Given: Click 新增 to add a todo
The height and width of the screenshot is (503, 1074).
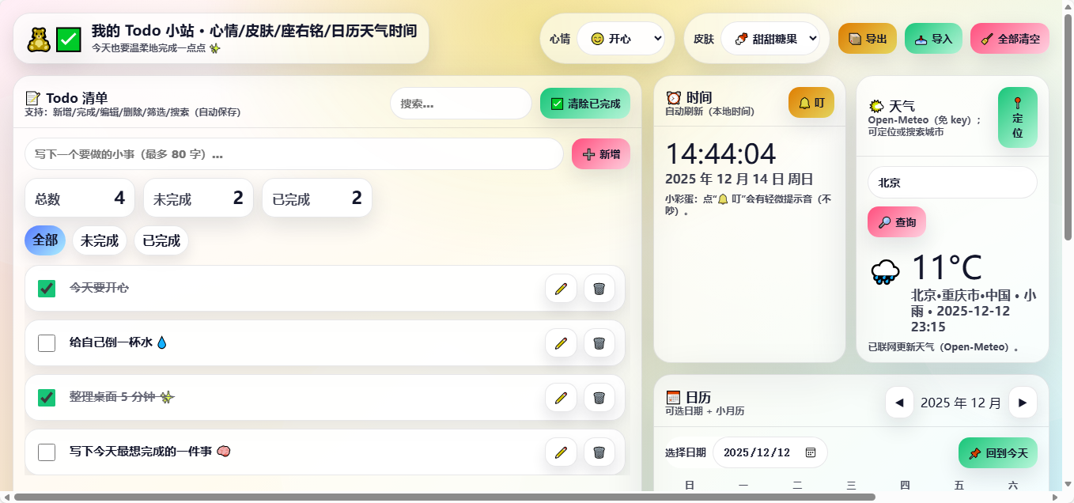Looking at the screenshot, I should coord(601,154).
